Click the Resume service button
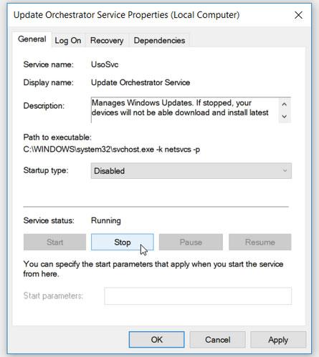 [260, 243]
